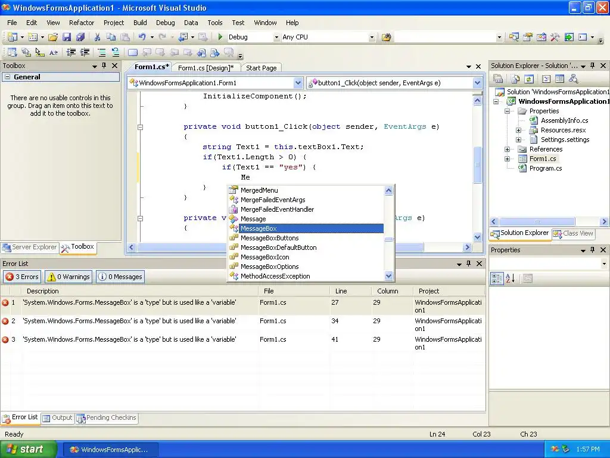Click the Display Object Member List icon

click(12, 52)
